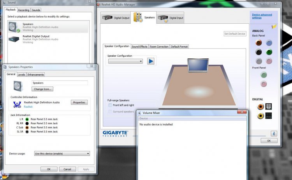
Task: Select the Playback tab in Sound window
Action: click(11, 10)
